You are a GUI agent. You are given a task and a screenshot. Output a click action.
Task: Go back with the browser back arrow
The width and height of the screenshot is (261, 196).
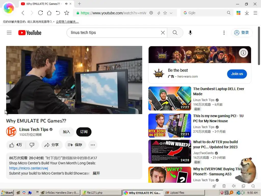[x=23, y=13]
